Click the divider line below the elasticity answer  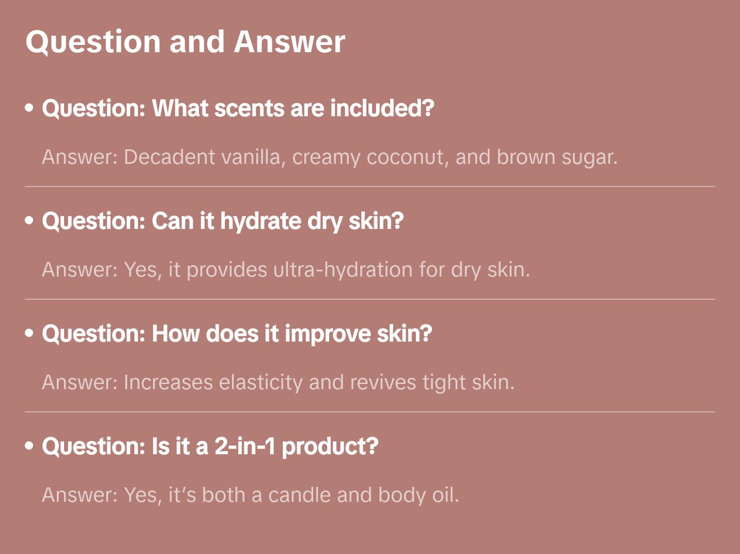[369, 412]
